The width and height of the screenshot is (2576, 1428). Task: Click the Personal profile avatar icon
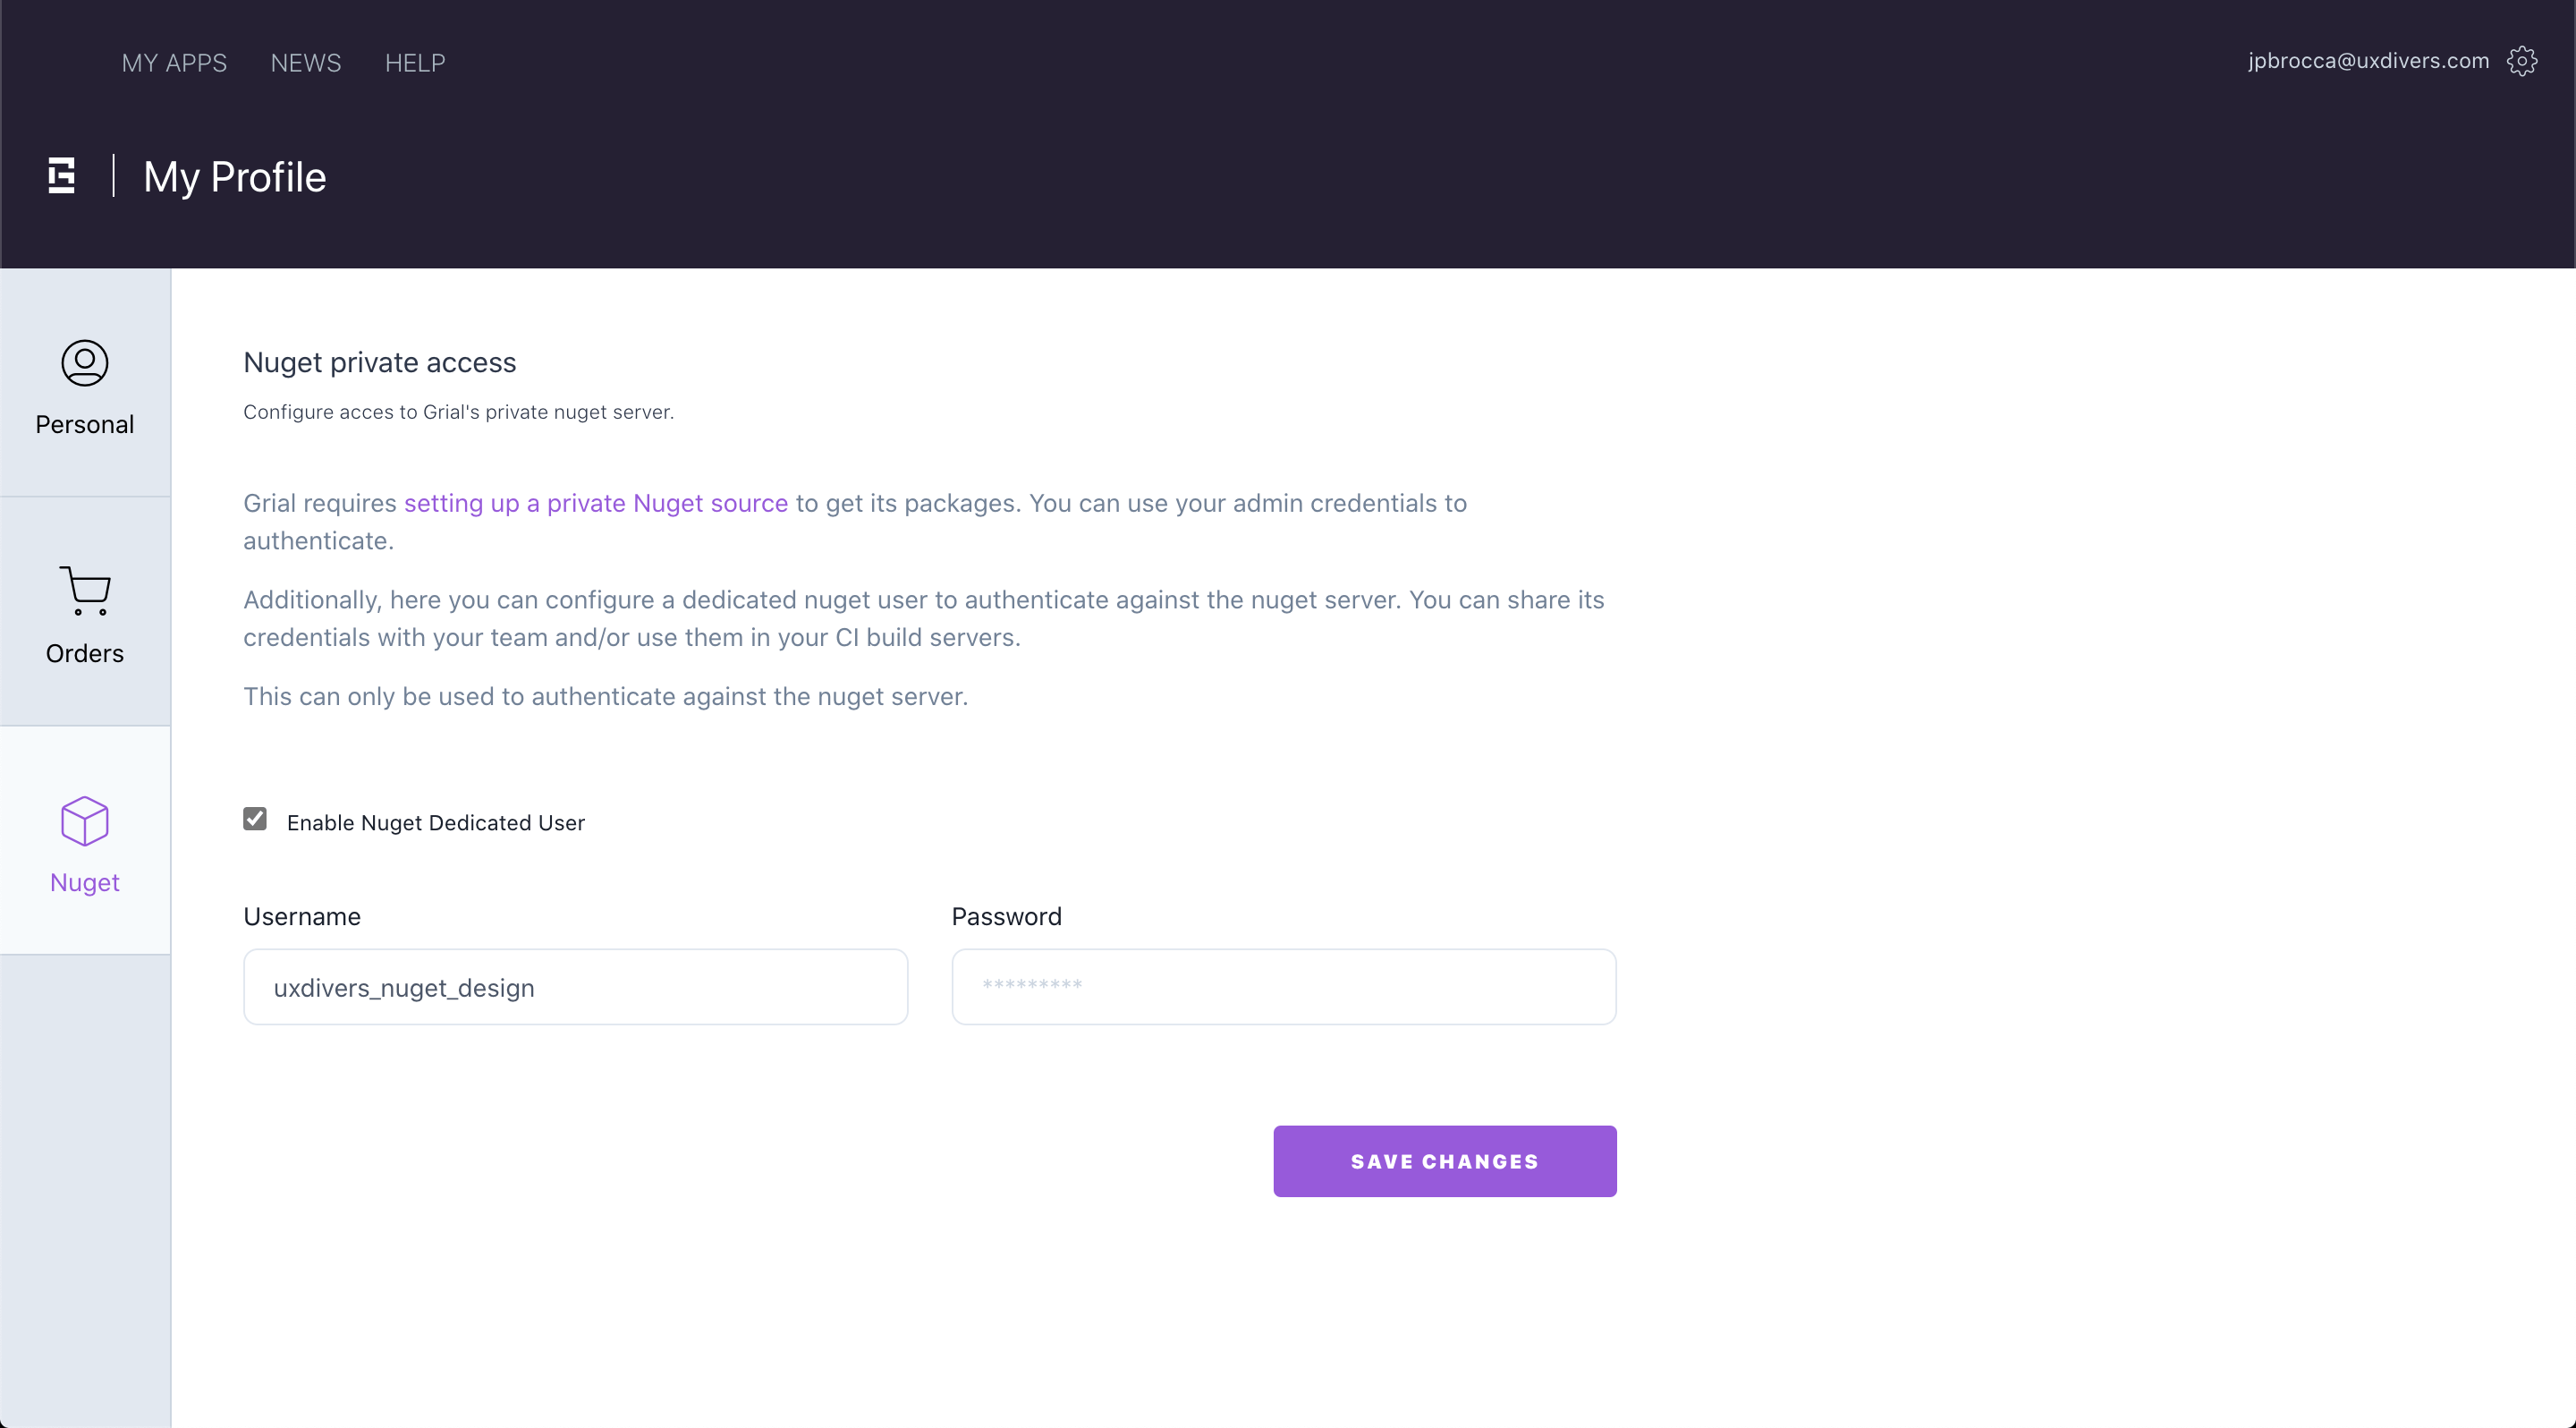(x=85, y=363)
